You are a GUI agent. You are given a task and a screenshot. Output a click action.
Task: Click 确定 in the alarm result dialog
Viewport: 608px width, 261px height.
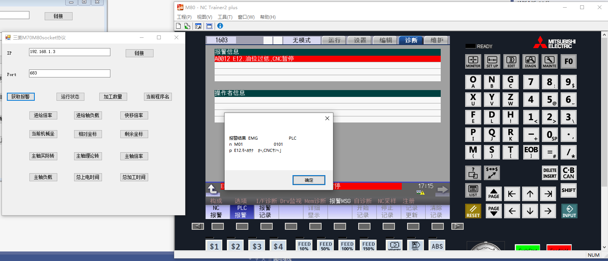309,180
